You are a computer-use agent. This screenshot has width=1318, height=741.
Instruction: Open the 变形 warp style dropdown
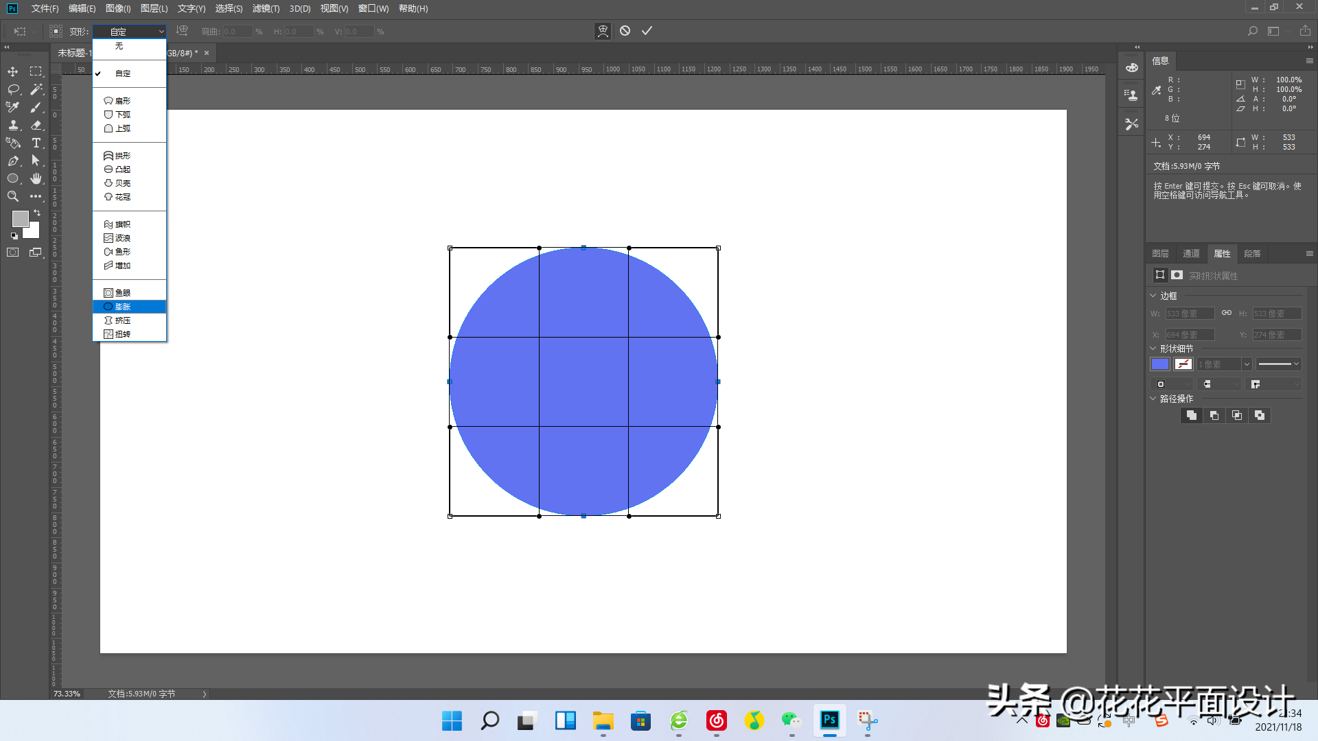[x=130, y=32]
